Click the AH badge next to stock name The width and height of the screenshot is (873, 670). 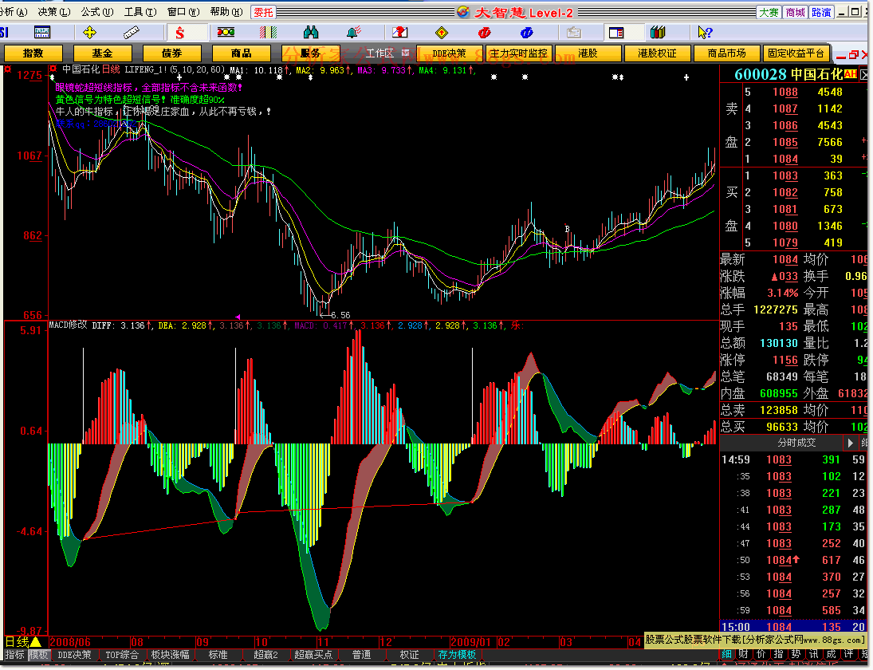coord(851,74)
